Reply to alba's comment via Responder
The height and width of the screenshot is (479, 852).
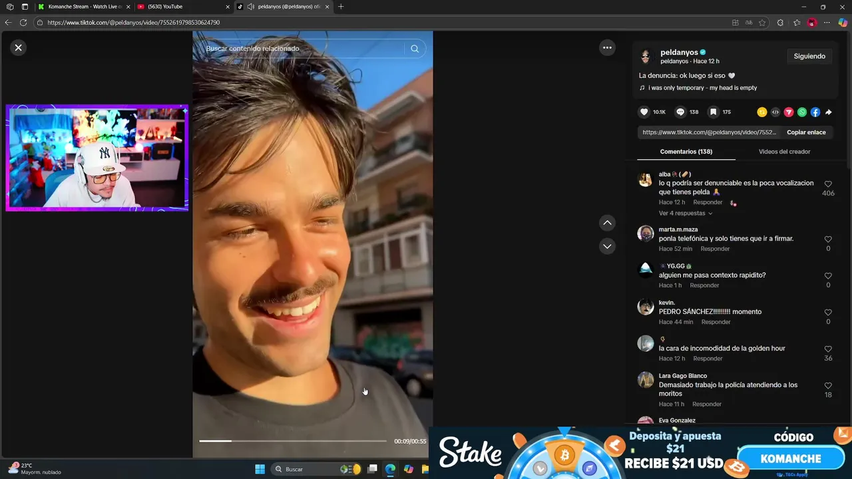pos(708,202)
